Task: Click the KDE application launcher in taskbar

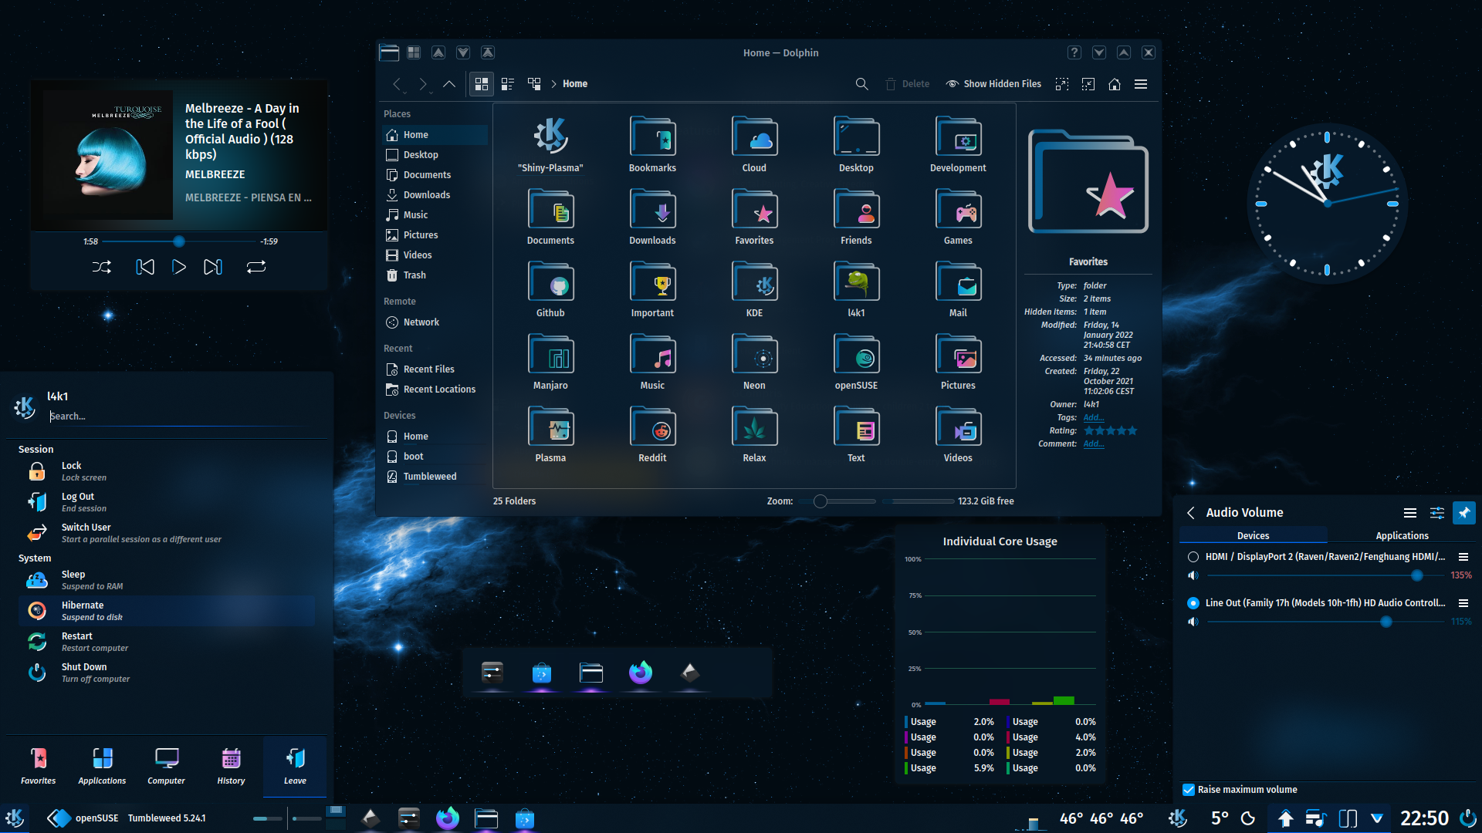Action: 15,818
